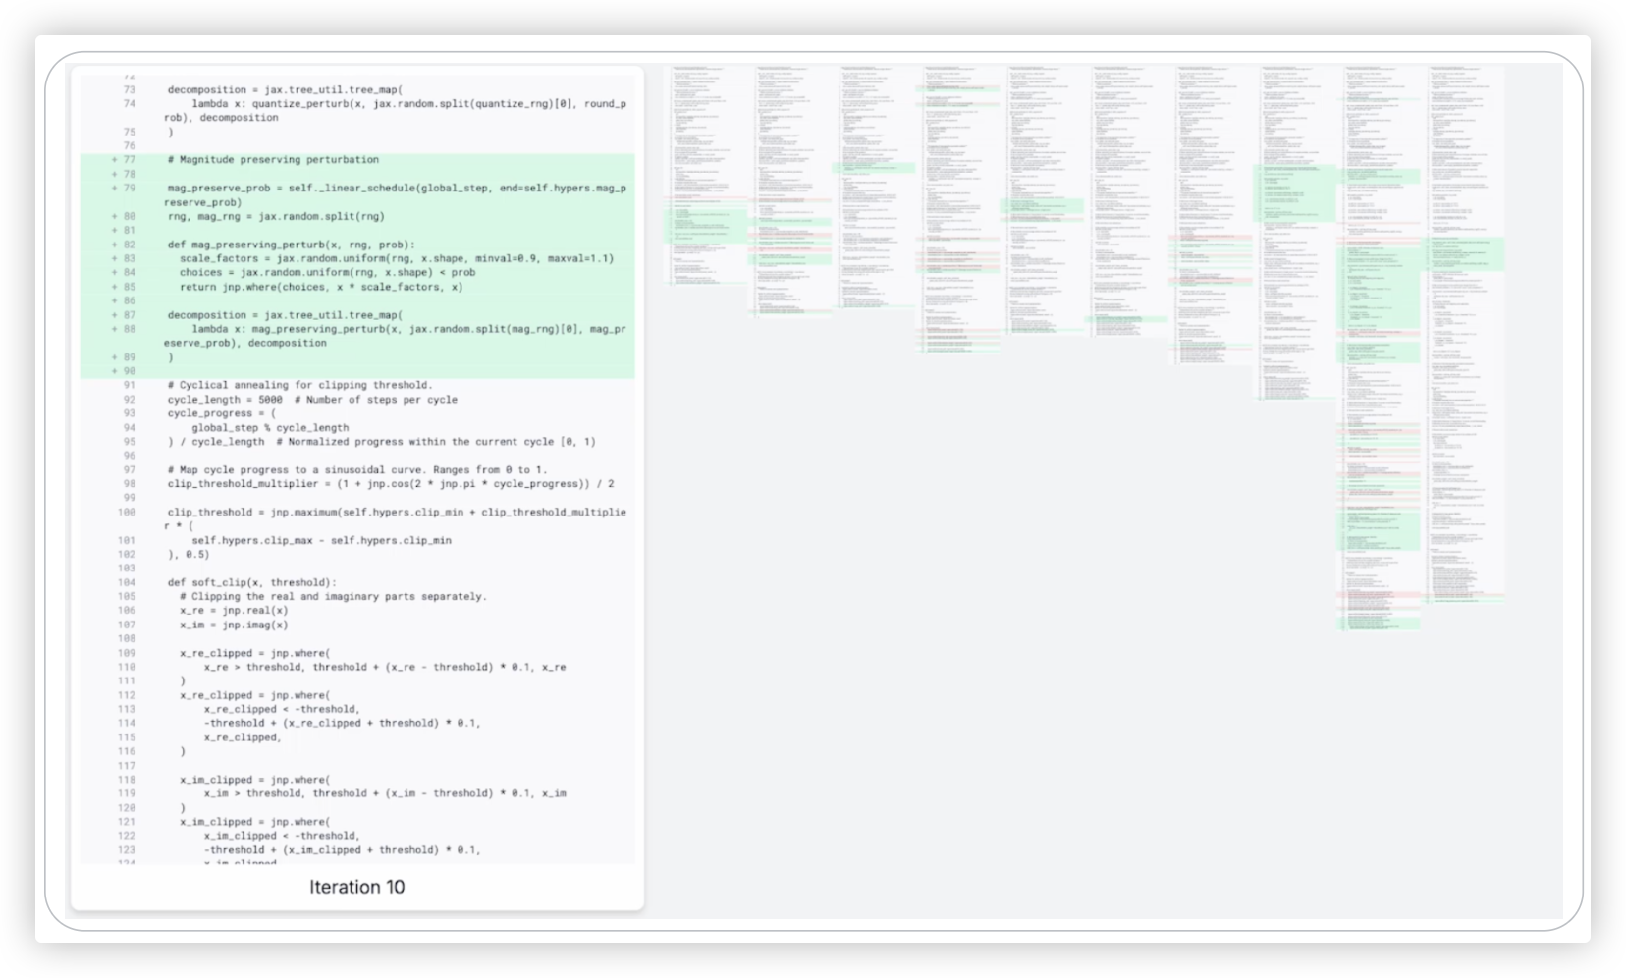Click the leftmost code diff thumbnail

tap(708, 177)
